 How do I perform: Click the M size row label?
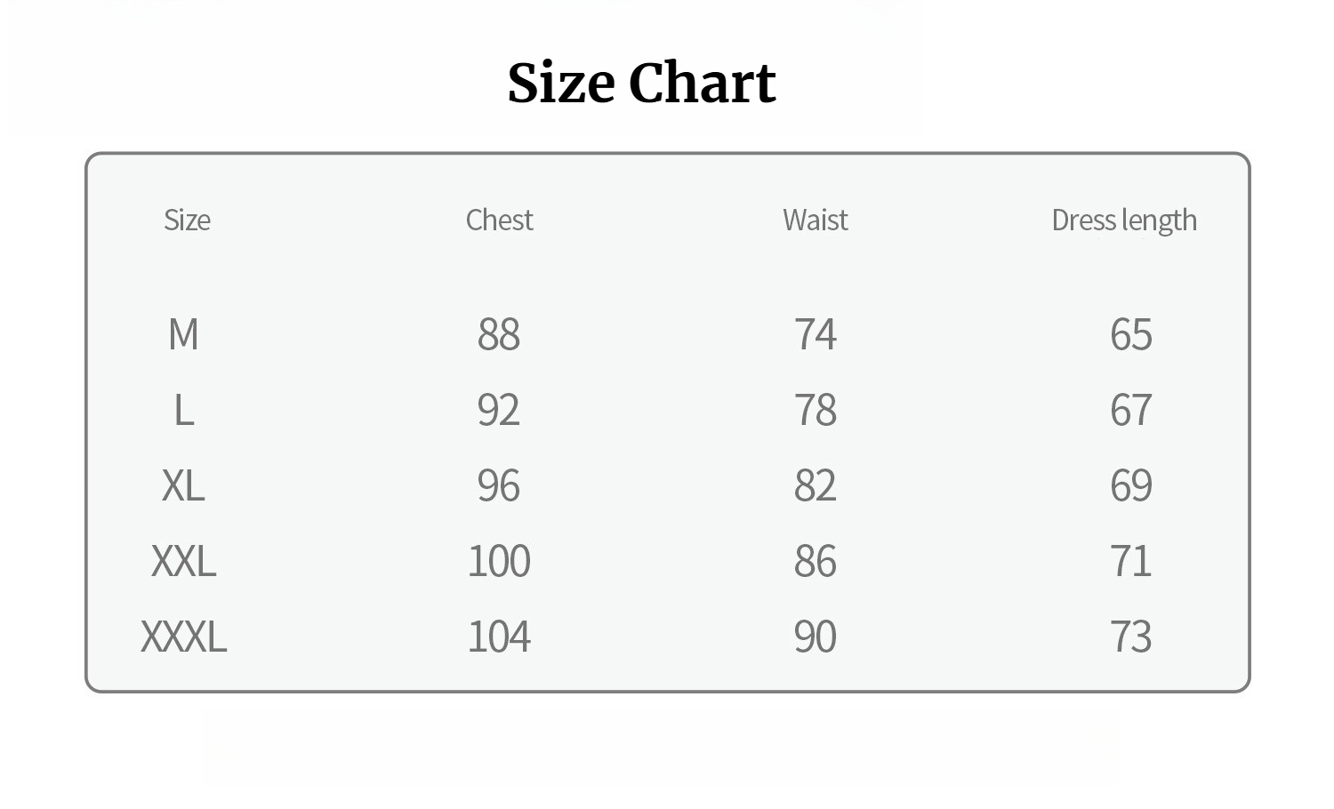(x=183, y=334)
